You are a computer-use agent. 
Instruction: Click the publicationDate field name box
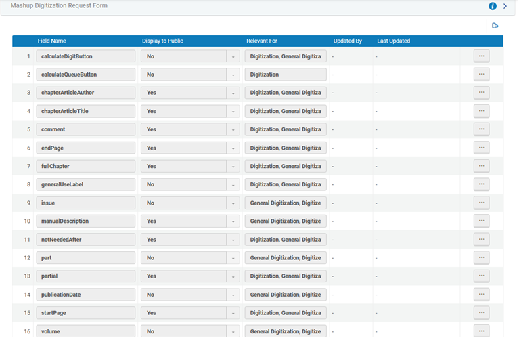[x=86, y=295]
